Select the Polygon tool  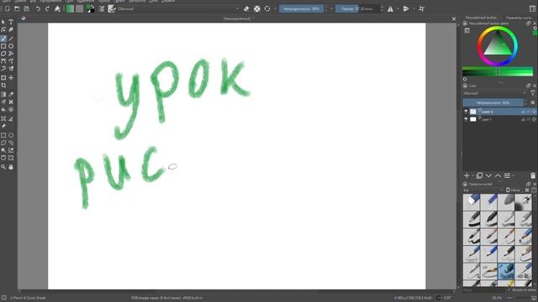pyautogui.click(x=3, y=54)
